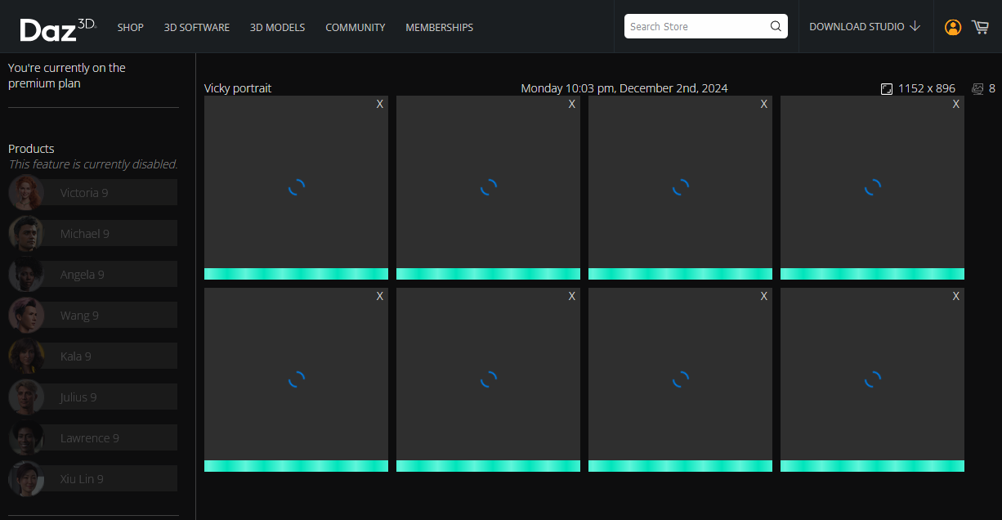Select the Xiu Lin 9 product label
Viewport: 1002px width, 520px height.
tap(82, 479)
